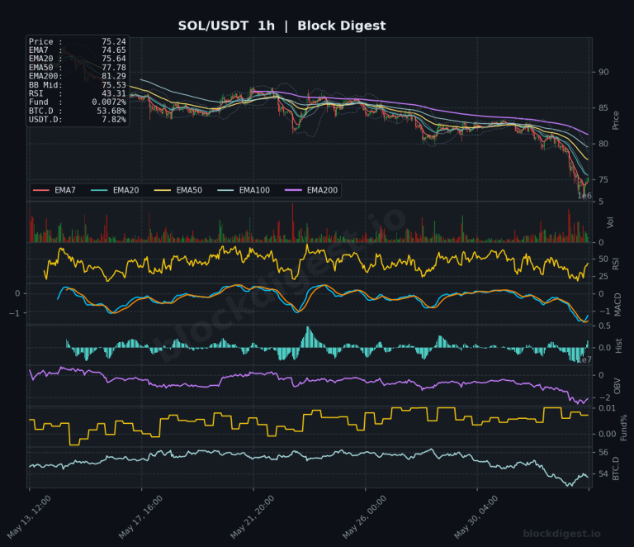Select the EMA7 legend entry
634x547 pixels.
click(54, 190)
